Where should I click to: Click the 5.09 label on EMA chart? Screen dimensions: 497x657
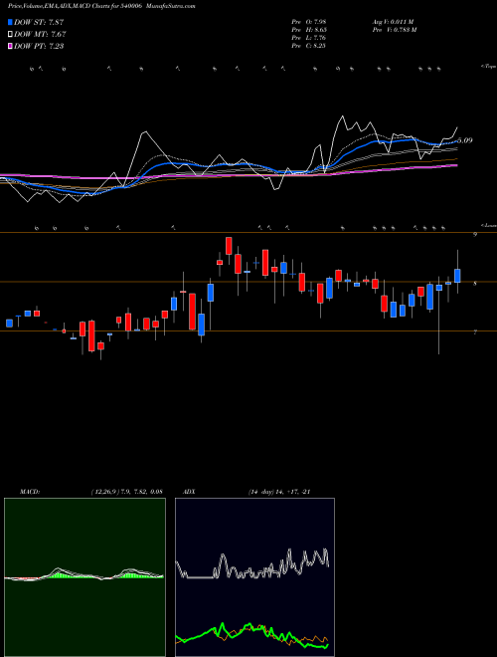coord(465,140)
